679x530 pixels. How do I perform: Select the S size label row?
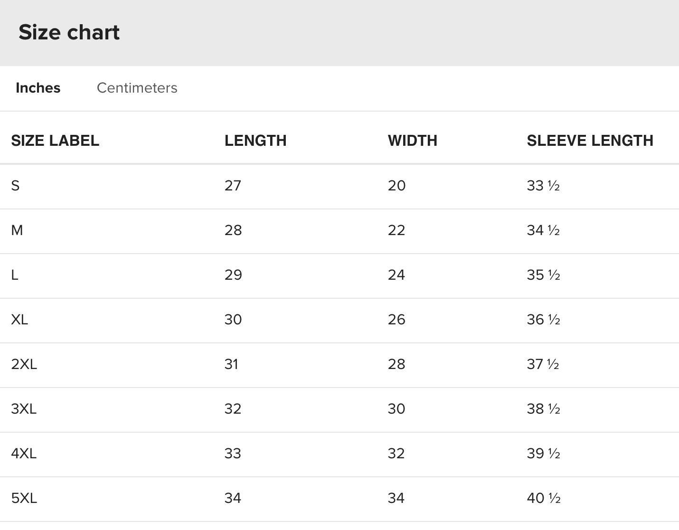(x=16, y=186)
